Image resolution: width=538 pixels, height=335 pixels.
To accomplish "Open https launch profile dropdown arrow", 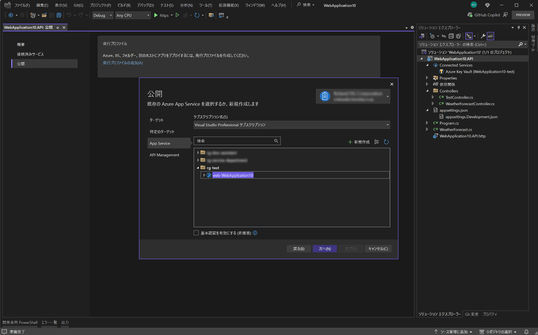I will click(171, 15).
